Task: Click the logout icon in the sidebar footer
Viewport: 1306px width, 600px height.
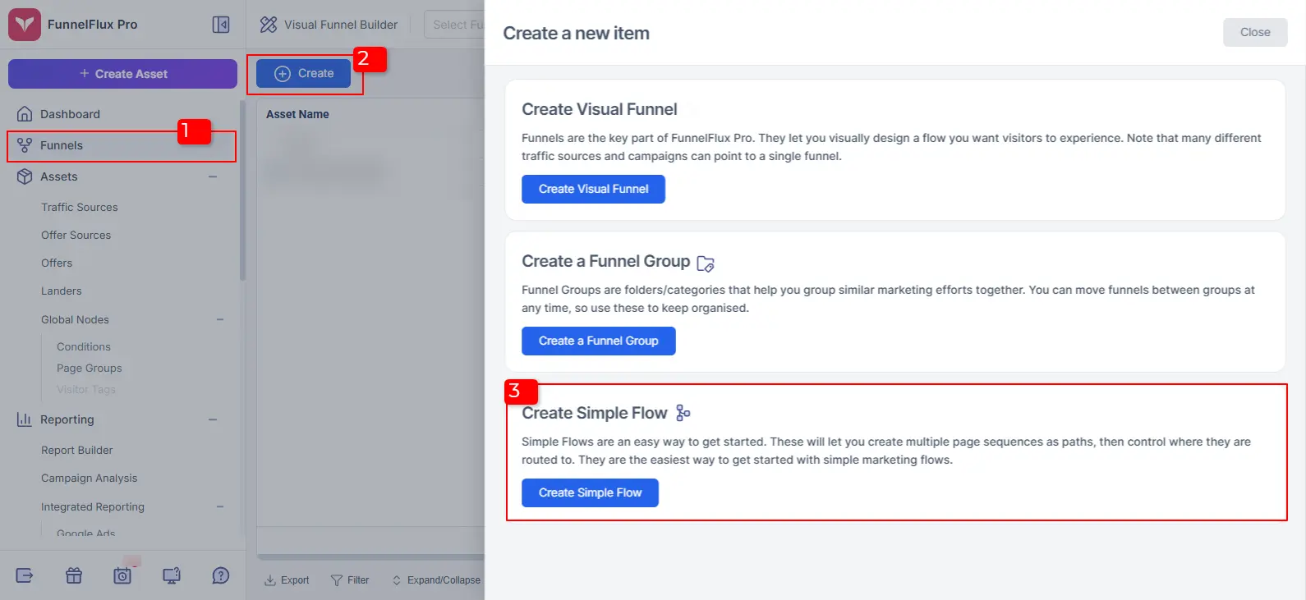Action: click(25, 575)
